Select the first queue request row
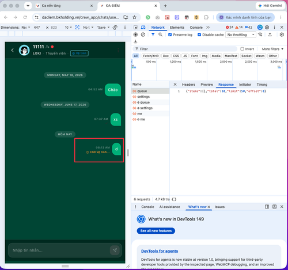Image resolution: width=288 pixels, height=270 pixels. tap(150, 91)
